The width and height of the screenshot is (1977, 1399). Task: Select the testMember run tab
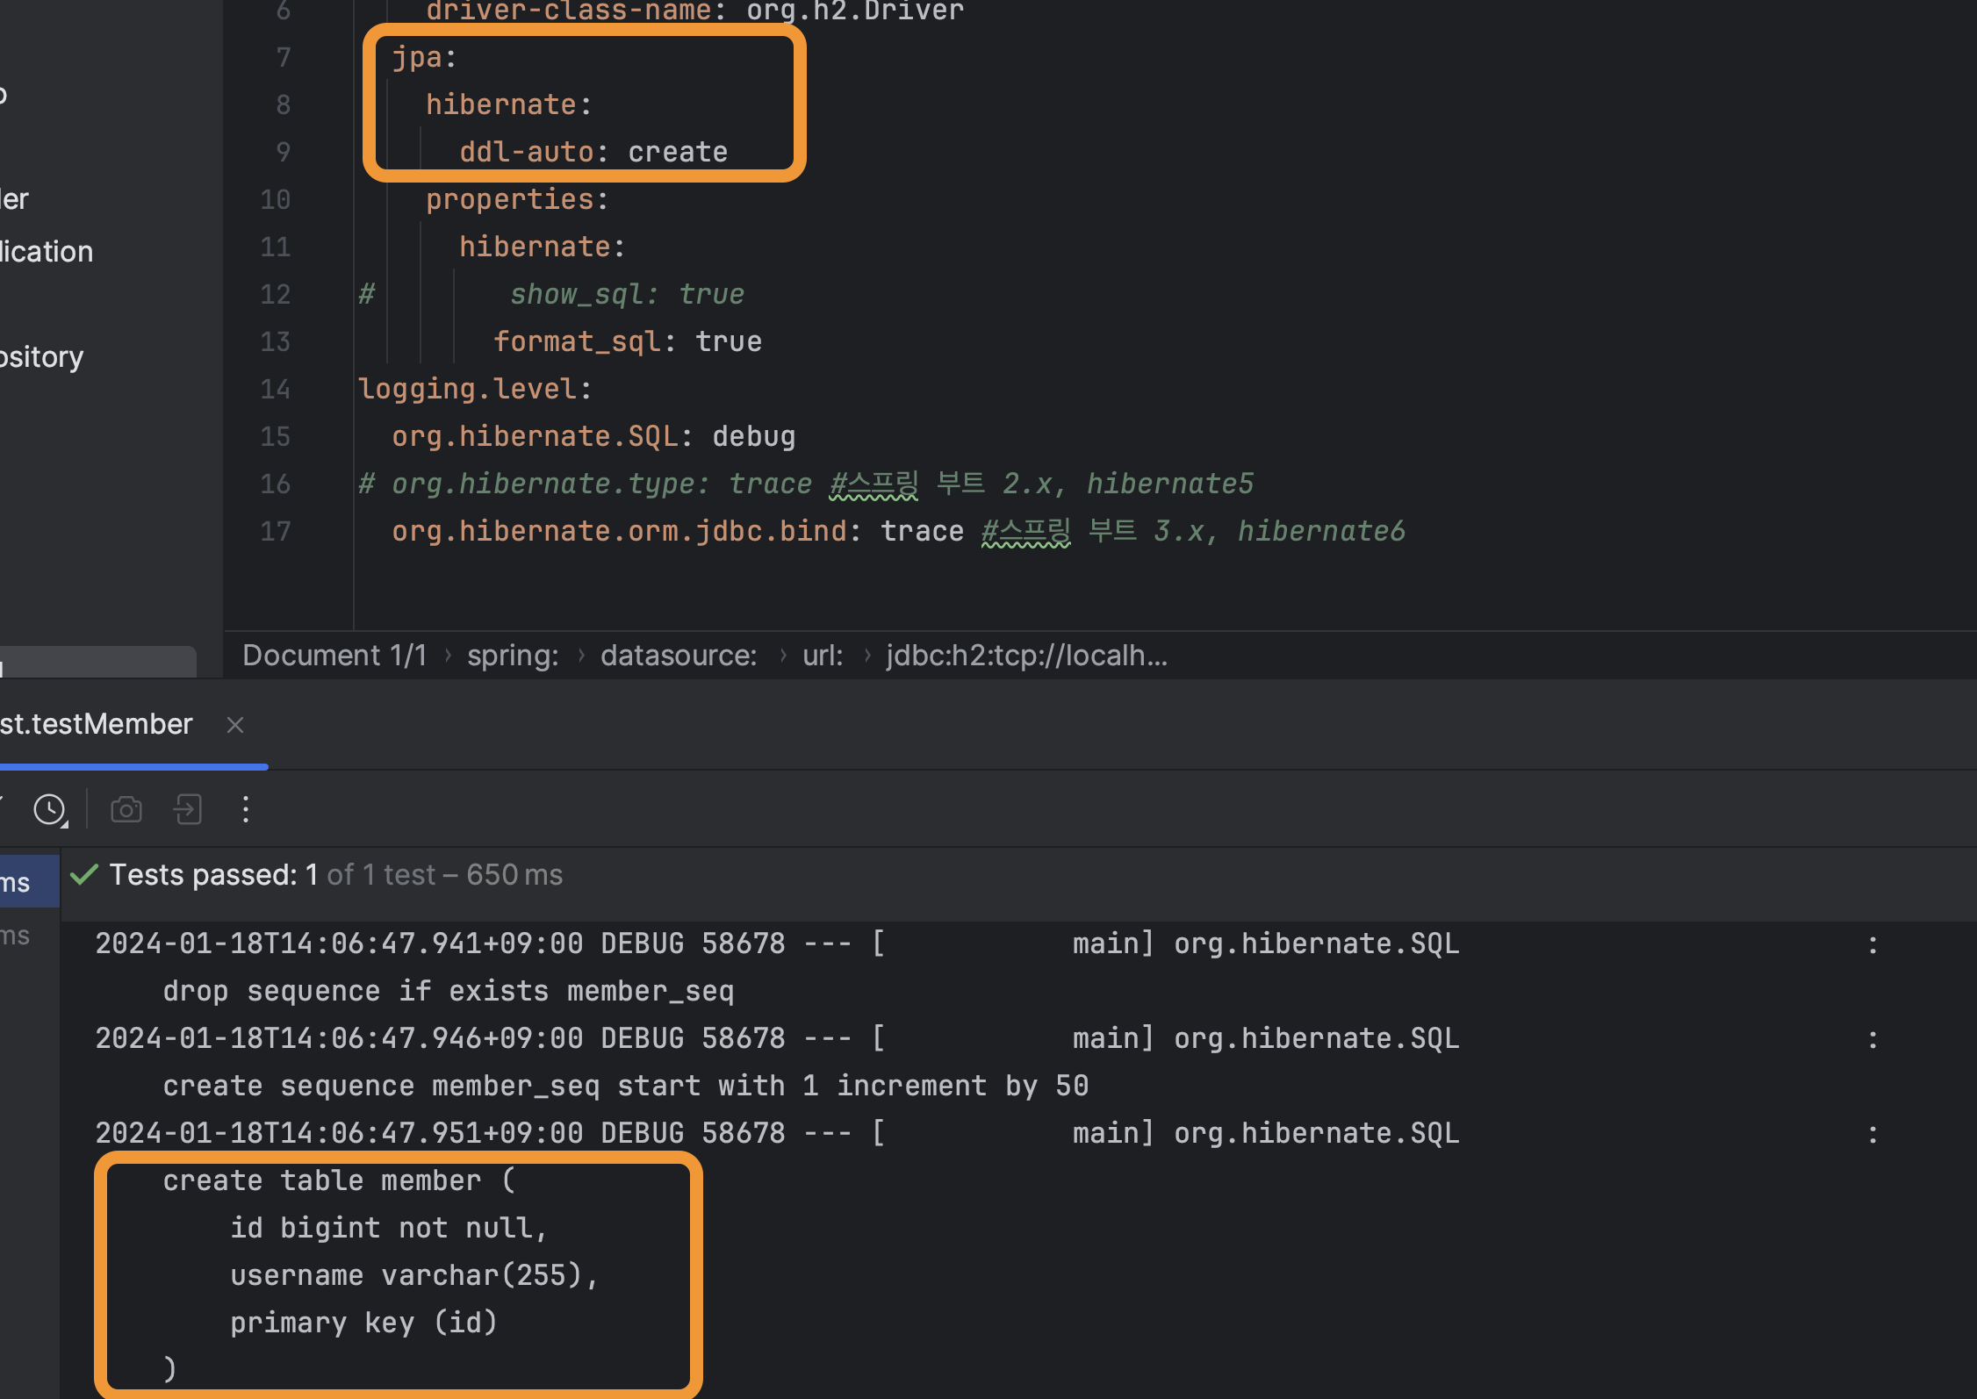pos(96,724)
